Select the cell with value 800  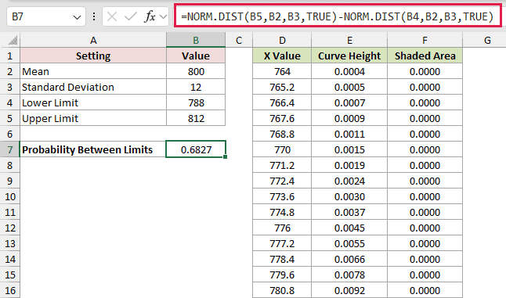click(x=196, y=71)
